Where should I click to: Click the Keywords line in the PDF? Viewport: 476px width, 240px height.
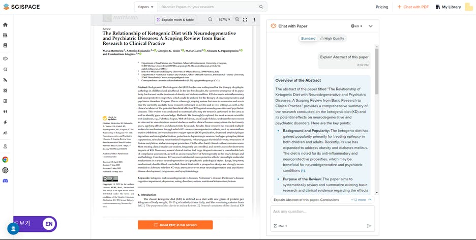point(191,179)
